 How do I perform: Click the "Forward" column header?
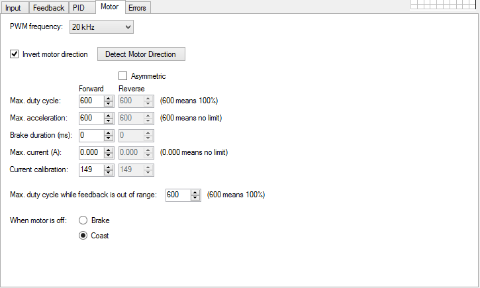coord(91,89)
